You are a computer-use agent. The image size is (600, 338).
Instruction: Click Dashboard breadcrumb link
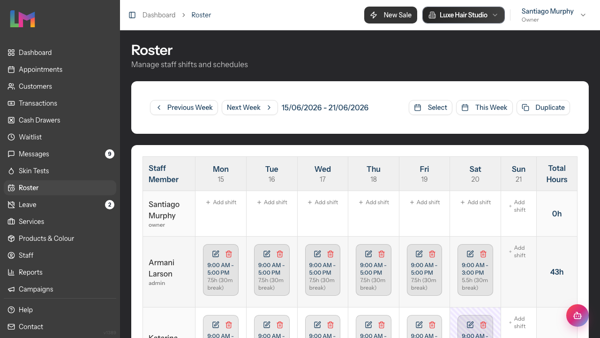click(159, 15)
